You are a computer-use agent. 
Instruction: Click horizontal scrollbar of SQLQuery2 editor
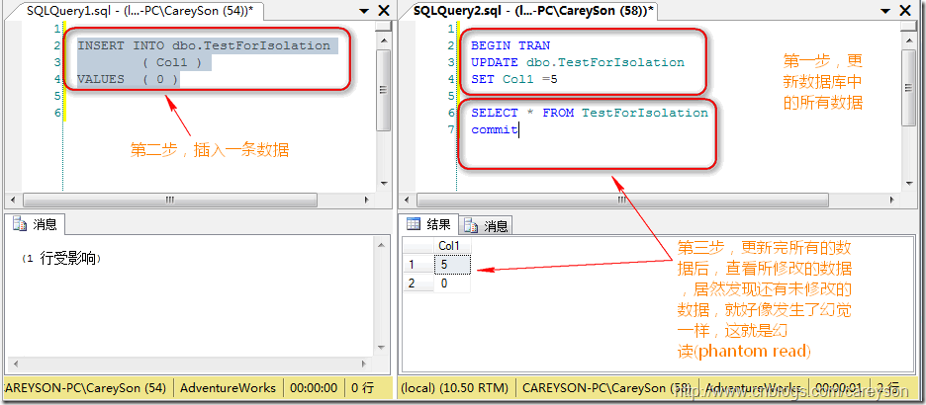point(653,199)
